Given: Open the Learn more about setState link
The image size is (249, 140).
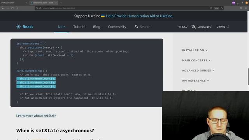Looking at the screenshot, I should pyautogui.click(x=36, y=116).
